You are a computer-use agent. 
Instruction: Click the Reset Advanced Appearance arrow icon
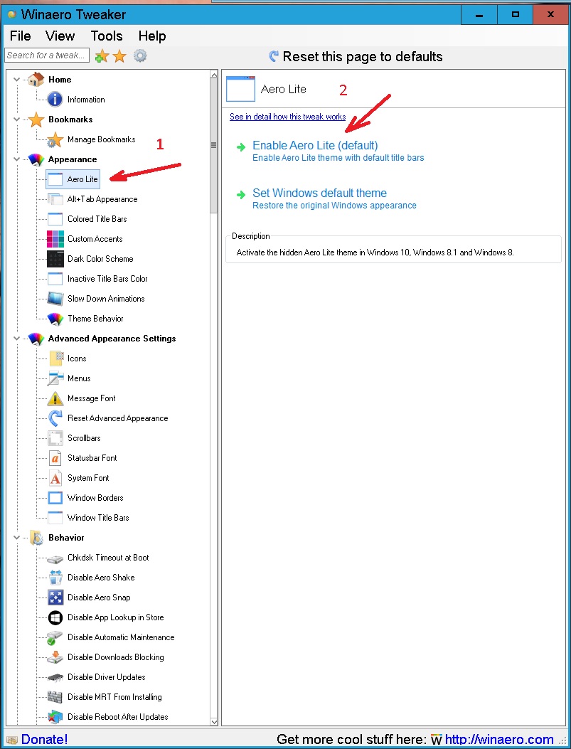(55, 418)
